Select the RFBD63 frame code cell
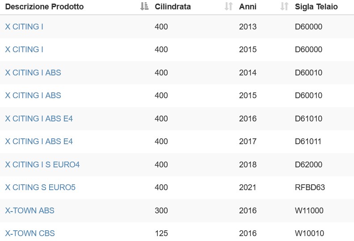The width and height of the screenshot is (354, 241). [310, 187]
